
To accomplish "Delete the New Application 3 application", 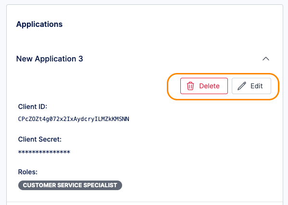I will [204, 86].
